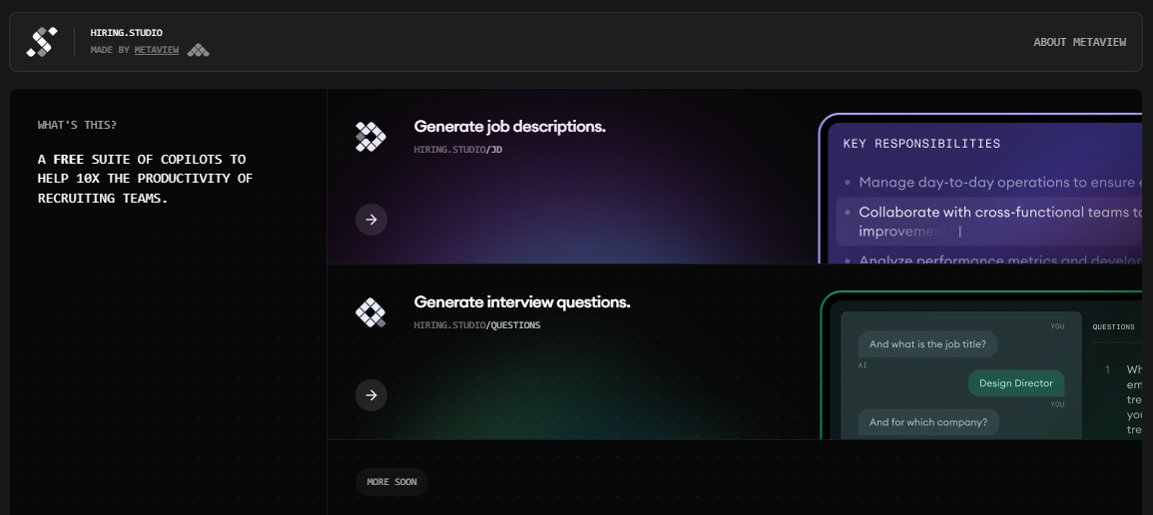
Task: Click the HIRING.STUDIO/QUESTIONS url text
Action: pyautogui.click(x=477, y=324)
